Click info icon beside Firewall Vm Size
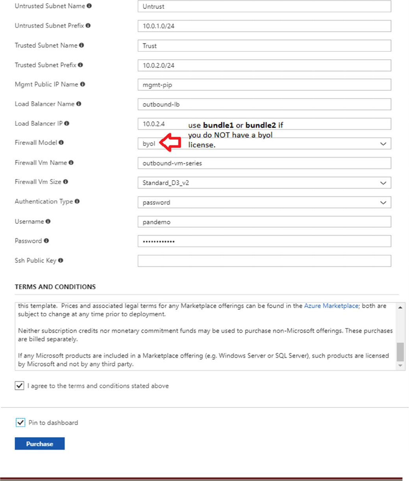Screen dimensions: 409x481 coord(66,182)
